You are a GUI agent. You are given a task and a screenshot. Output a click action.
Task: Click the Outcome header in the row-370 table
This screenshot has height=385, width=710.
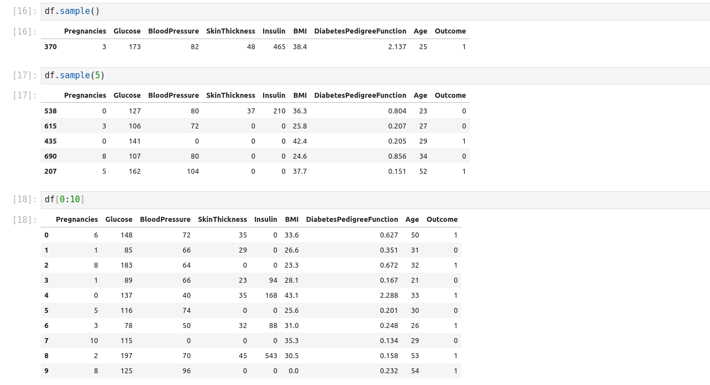pyautogui.click(x=450, y=31)
